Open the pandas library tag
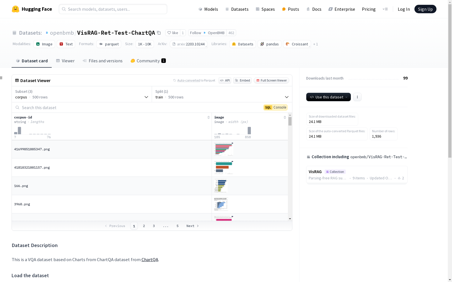Viewport: 452px width, 282px height. pos(270,44)
